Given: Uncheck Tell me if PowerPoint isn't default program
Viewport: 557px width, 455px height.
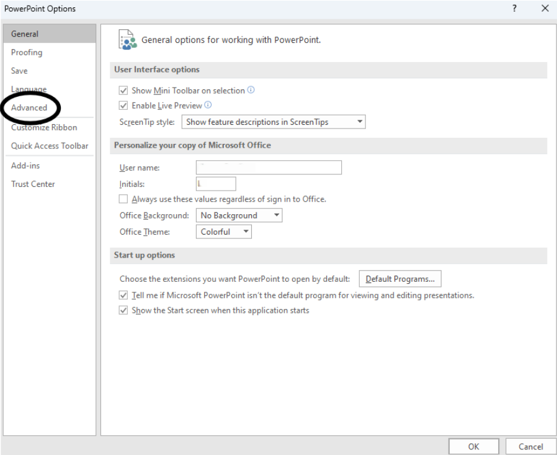Looking at the screenshot, I should [123, 295].
